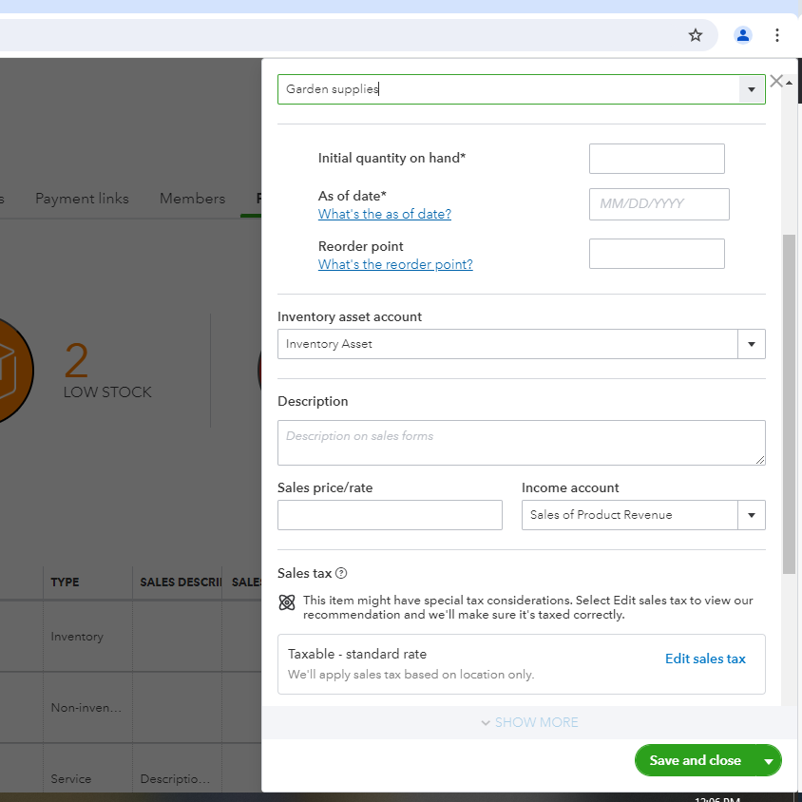Image resolution: width=802 pixels, height=802 pixels.
Task: Click the Descriptio... sales description cell
Action: click(175, 779)
